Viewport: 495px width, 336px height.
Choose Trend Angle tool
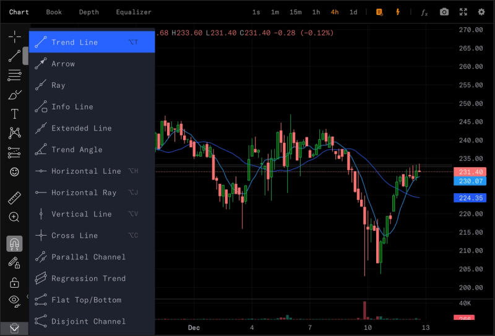pyautogui.click(x=92, y=149)
